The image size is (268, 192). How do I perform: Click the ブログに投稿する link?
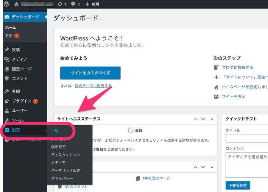[x=238, y=67]
